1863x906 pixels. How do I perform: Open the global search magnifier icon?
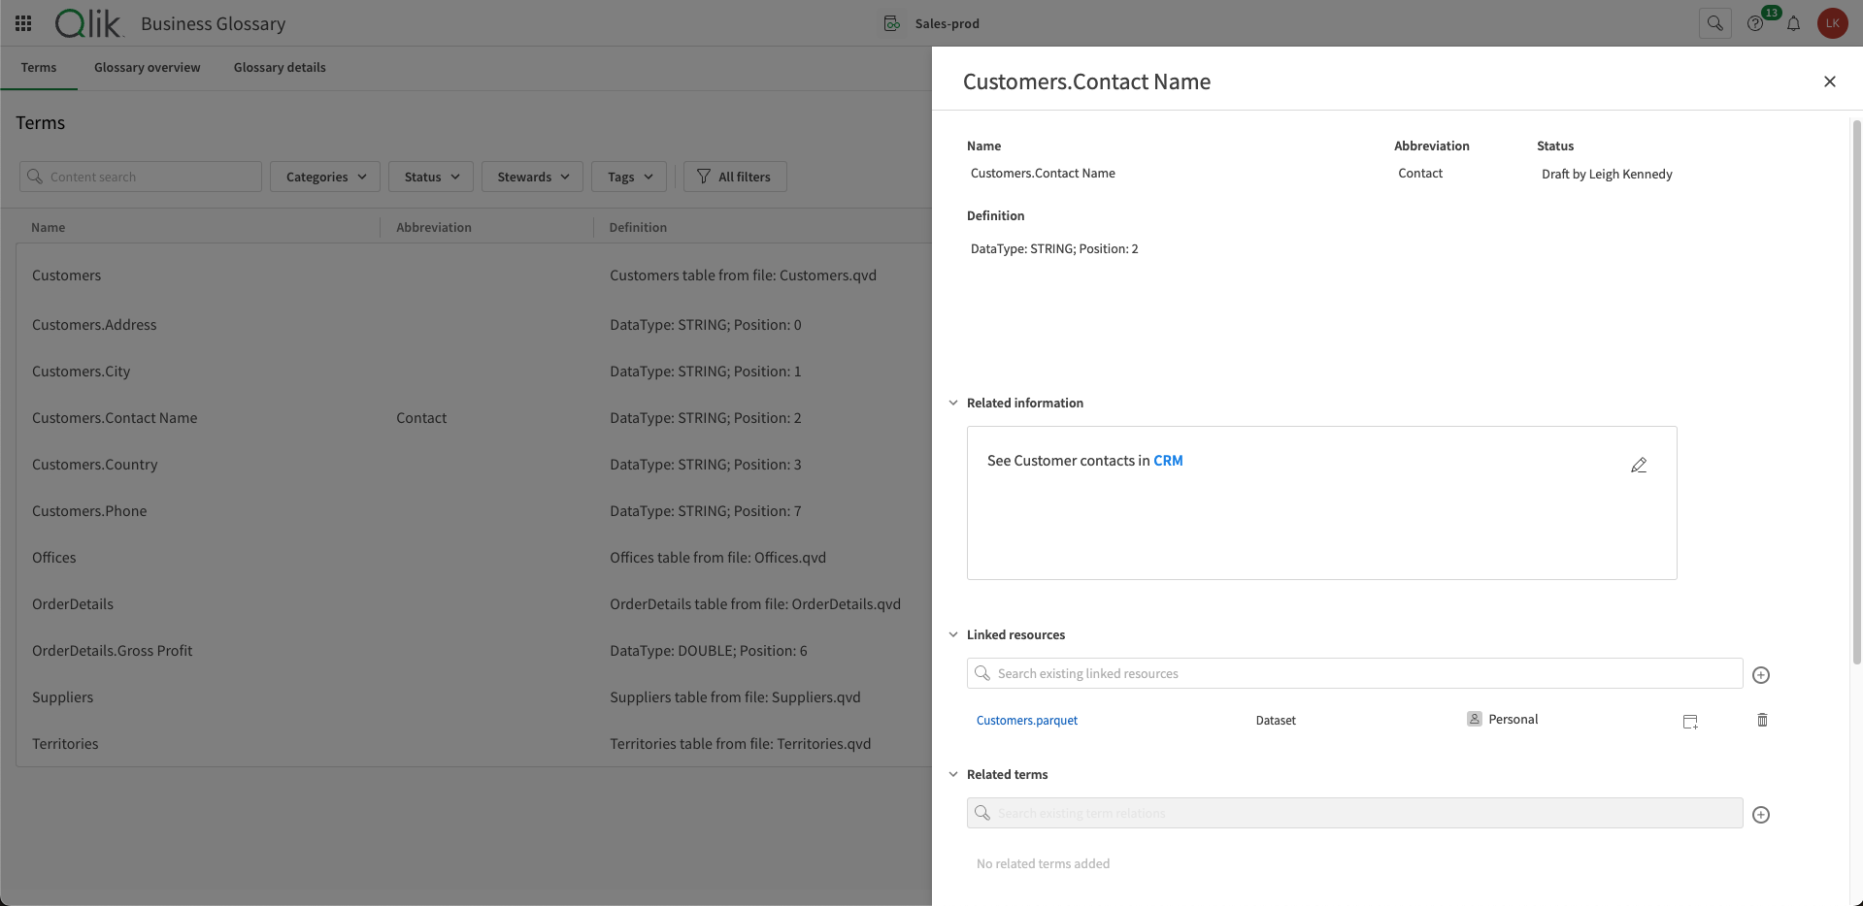[x=1715, y=23]
